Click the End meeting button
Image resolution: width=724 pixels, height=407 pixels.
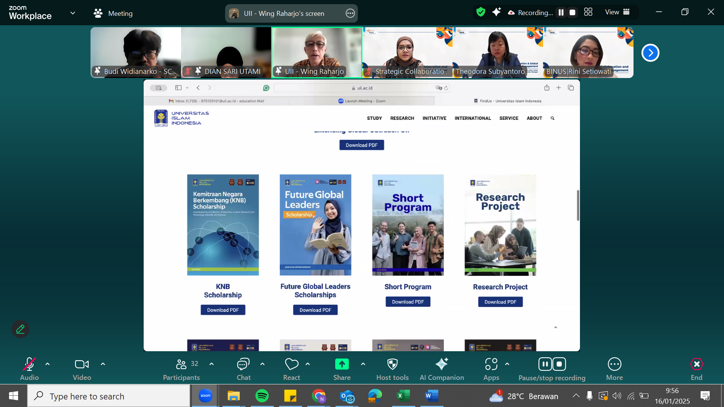pyautogui.click(x=696, y=369)
